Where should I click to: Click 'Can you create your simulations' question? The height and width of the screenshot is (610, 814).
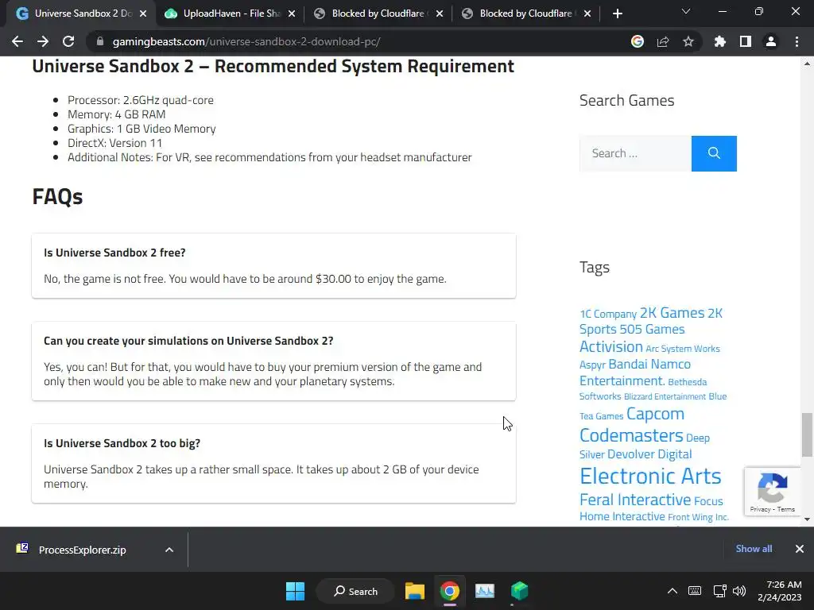[x=188, y=341]
